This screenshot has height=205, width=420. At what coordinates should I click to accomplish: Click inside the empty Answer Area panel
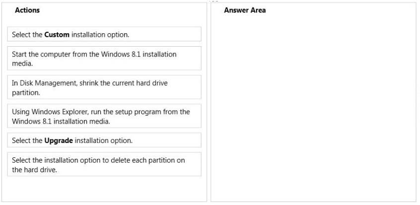[x=313, y=107]
